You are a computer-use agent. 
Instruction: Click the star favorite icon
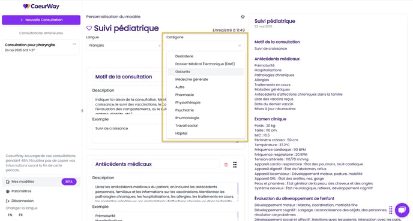pyautogui.click(x=243, y=17)
